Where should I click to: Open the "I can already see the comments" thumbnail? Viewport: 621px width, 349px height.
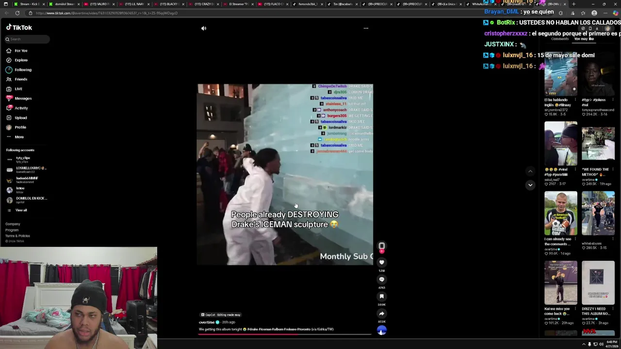561,213
